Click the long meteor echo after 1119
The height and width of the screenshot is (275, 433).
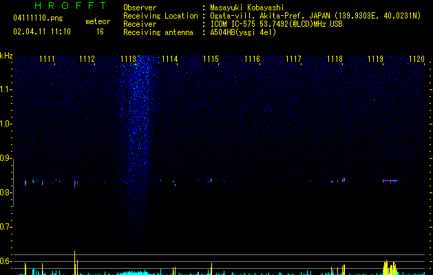[x=390, y=181]
